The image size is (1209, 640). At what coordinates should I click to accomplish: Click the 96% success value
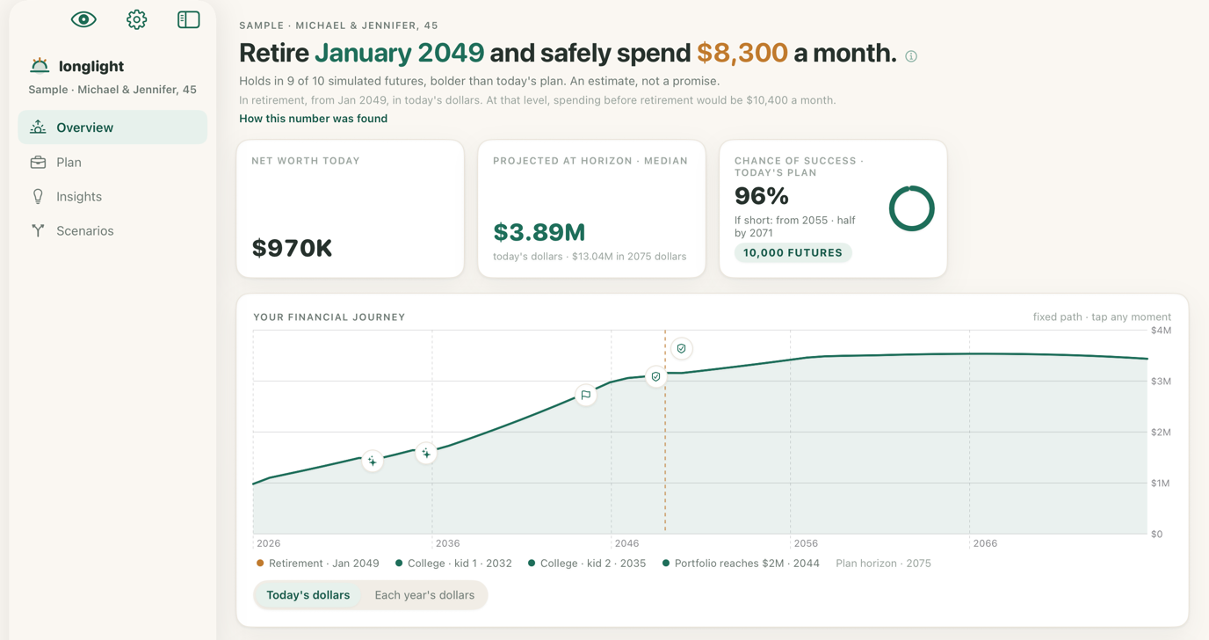point(761,196)
